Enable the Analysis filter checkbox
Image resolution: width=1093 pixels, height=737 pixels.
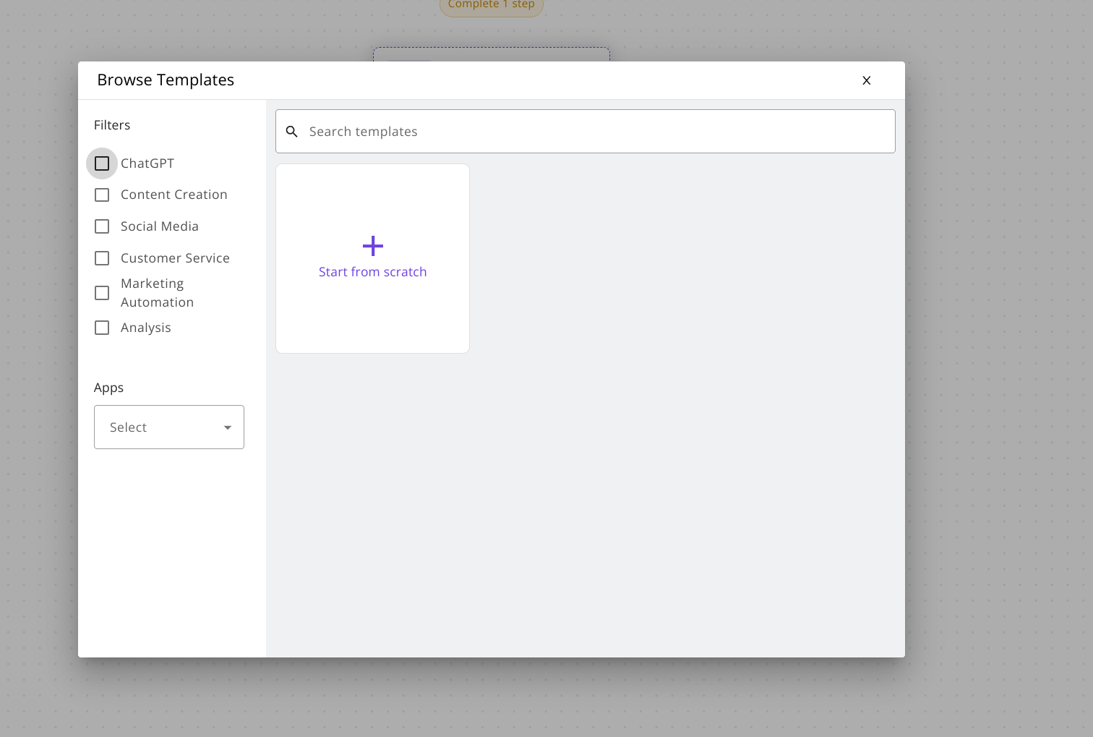tap(102, 328)
